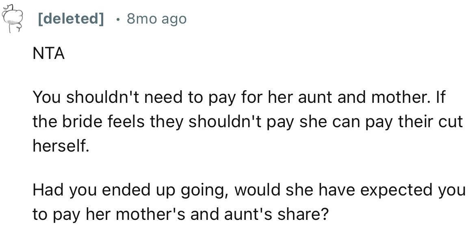Click the dot separator before the timestamp
This screenshot has height=228, width=475.
tap(117, 19)
